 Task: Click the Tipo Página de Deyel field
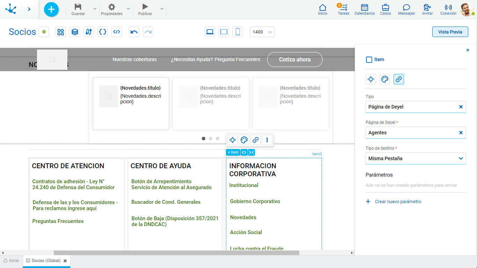pos(416,107)
